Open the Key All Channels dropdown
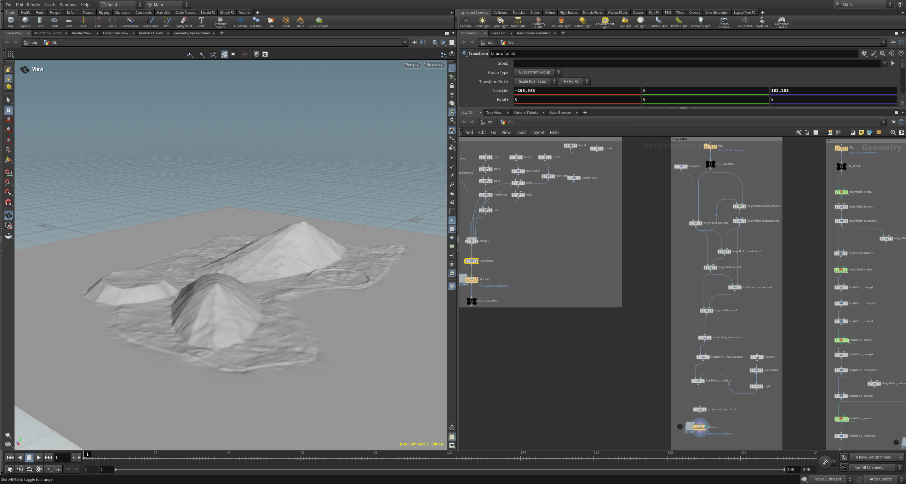The height and width of the screenshot is (484, 906). [877, 467]
